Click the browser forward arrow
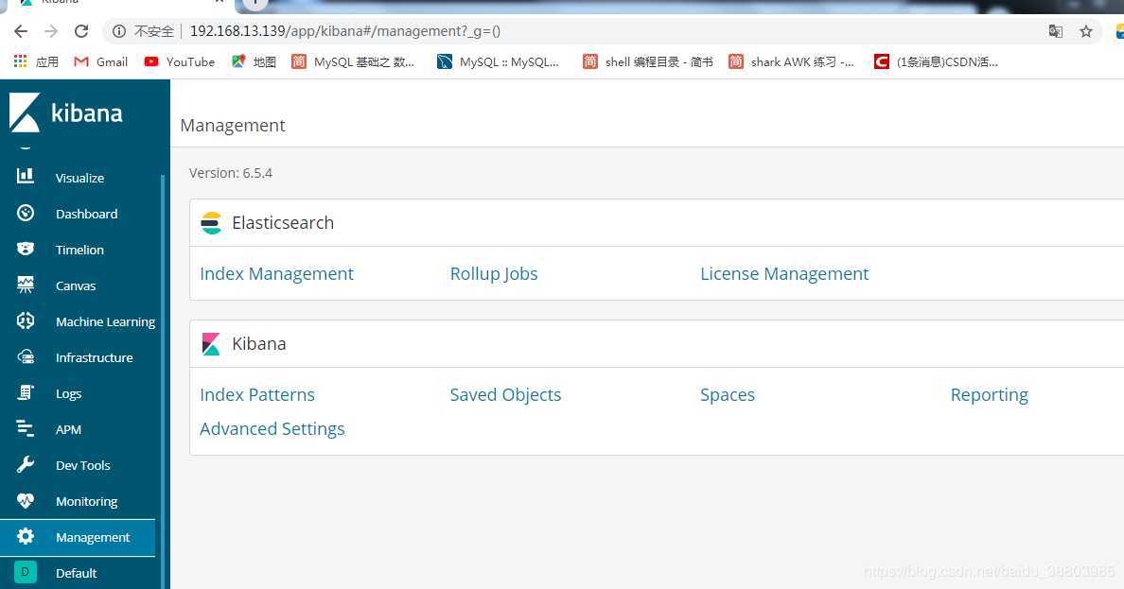The image size is (1124, 589). [51, 31]
